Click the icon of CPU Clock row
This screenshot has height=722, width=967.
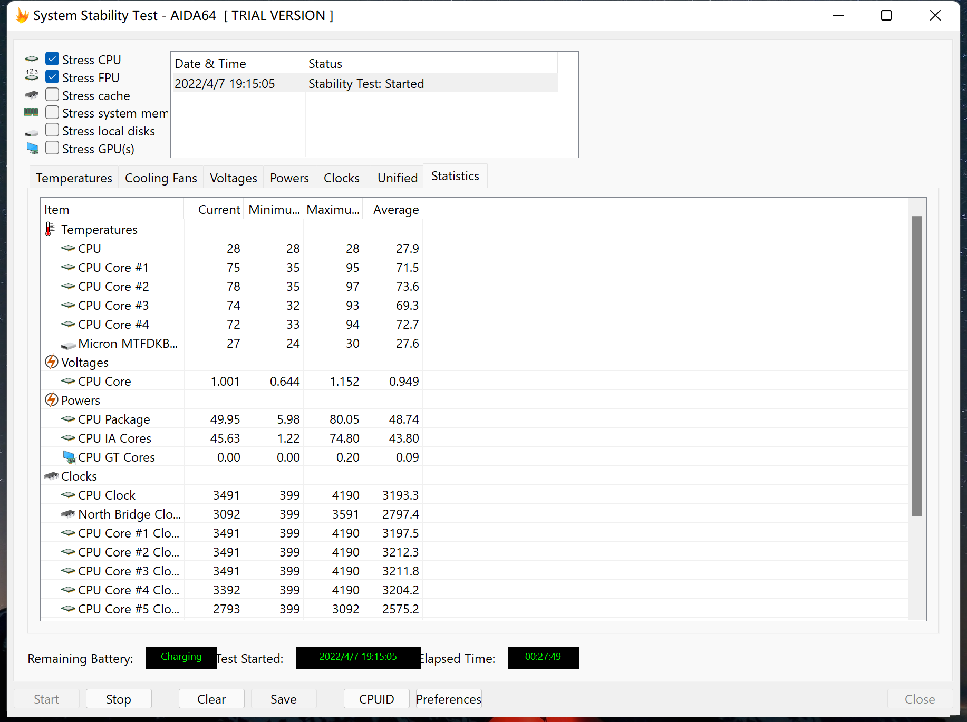pos(68,495)
